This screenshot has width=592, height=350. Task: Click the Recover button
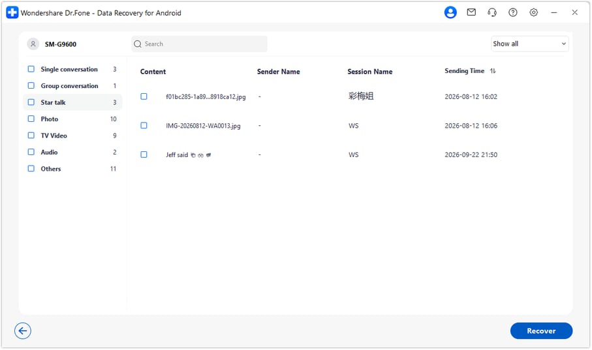[541, 330]
